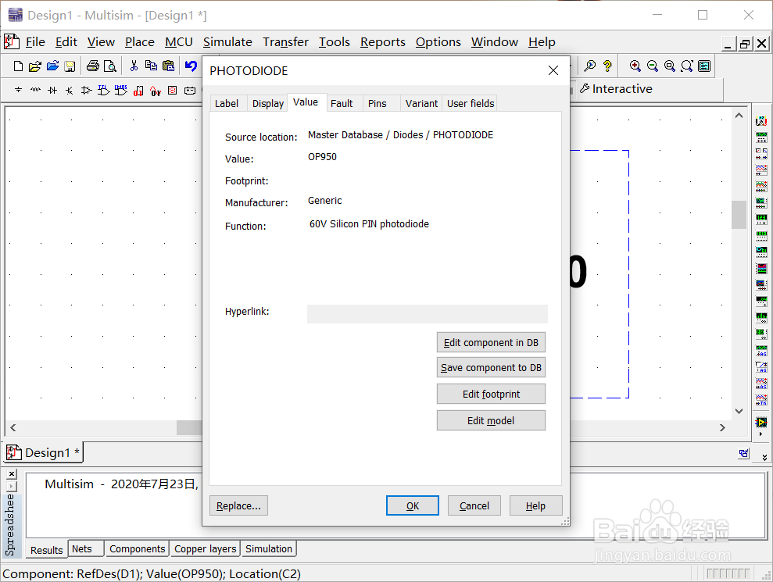This screenshot has height=582, width=773.
Task: Switch to the Copper layers spreadsheet tab
Action: click(x=205, y=548)
